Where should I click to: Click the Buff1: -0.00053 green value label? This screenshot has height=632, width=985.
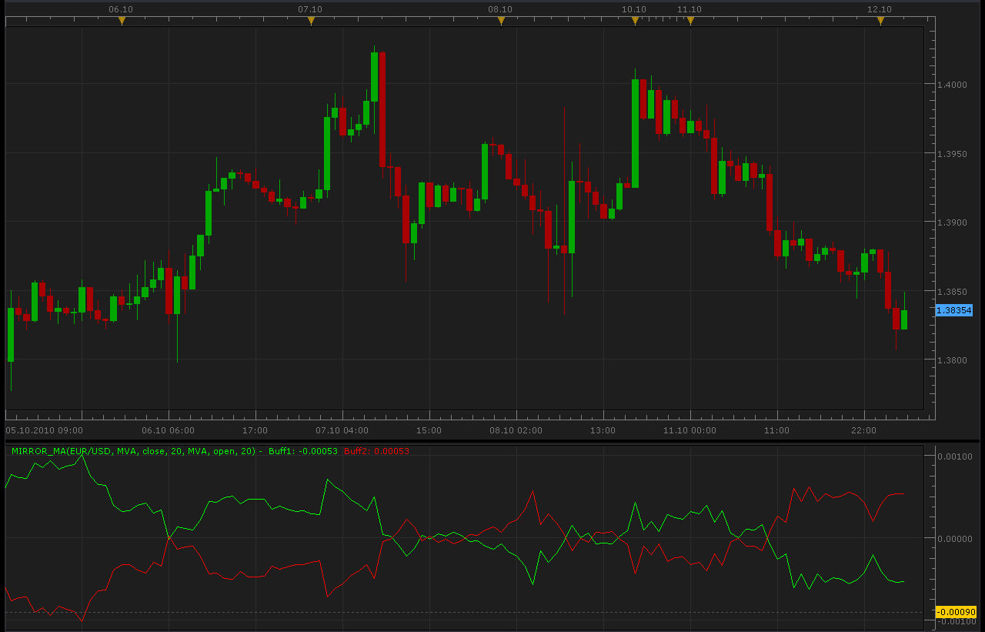pyautogui.click(x=303, y=451)
